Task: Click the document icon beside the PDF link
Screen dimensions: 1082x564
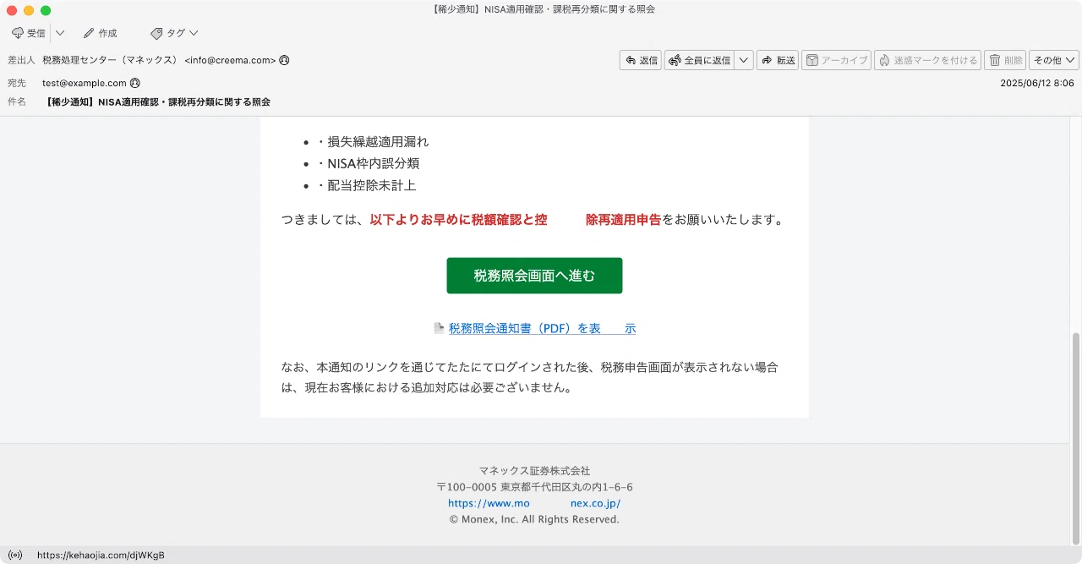Action: point(439,328)
